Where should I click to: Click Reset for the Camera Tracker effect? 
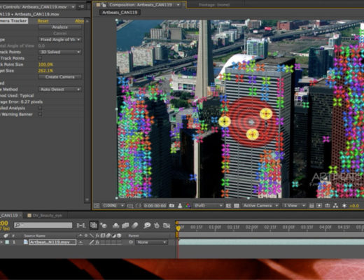43,21
